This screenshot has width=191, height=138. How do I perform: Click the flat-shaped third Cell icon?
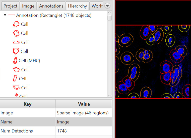16,42
